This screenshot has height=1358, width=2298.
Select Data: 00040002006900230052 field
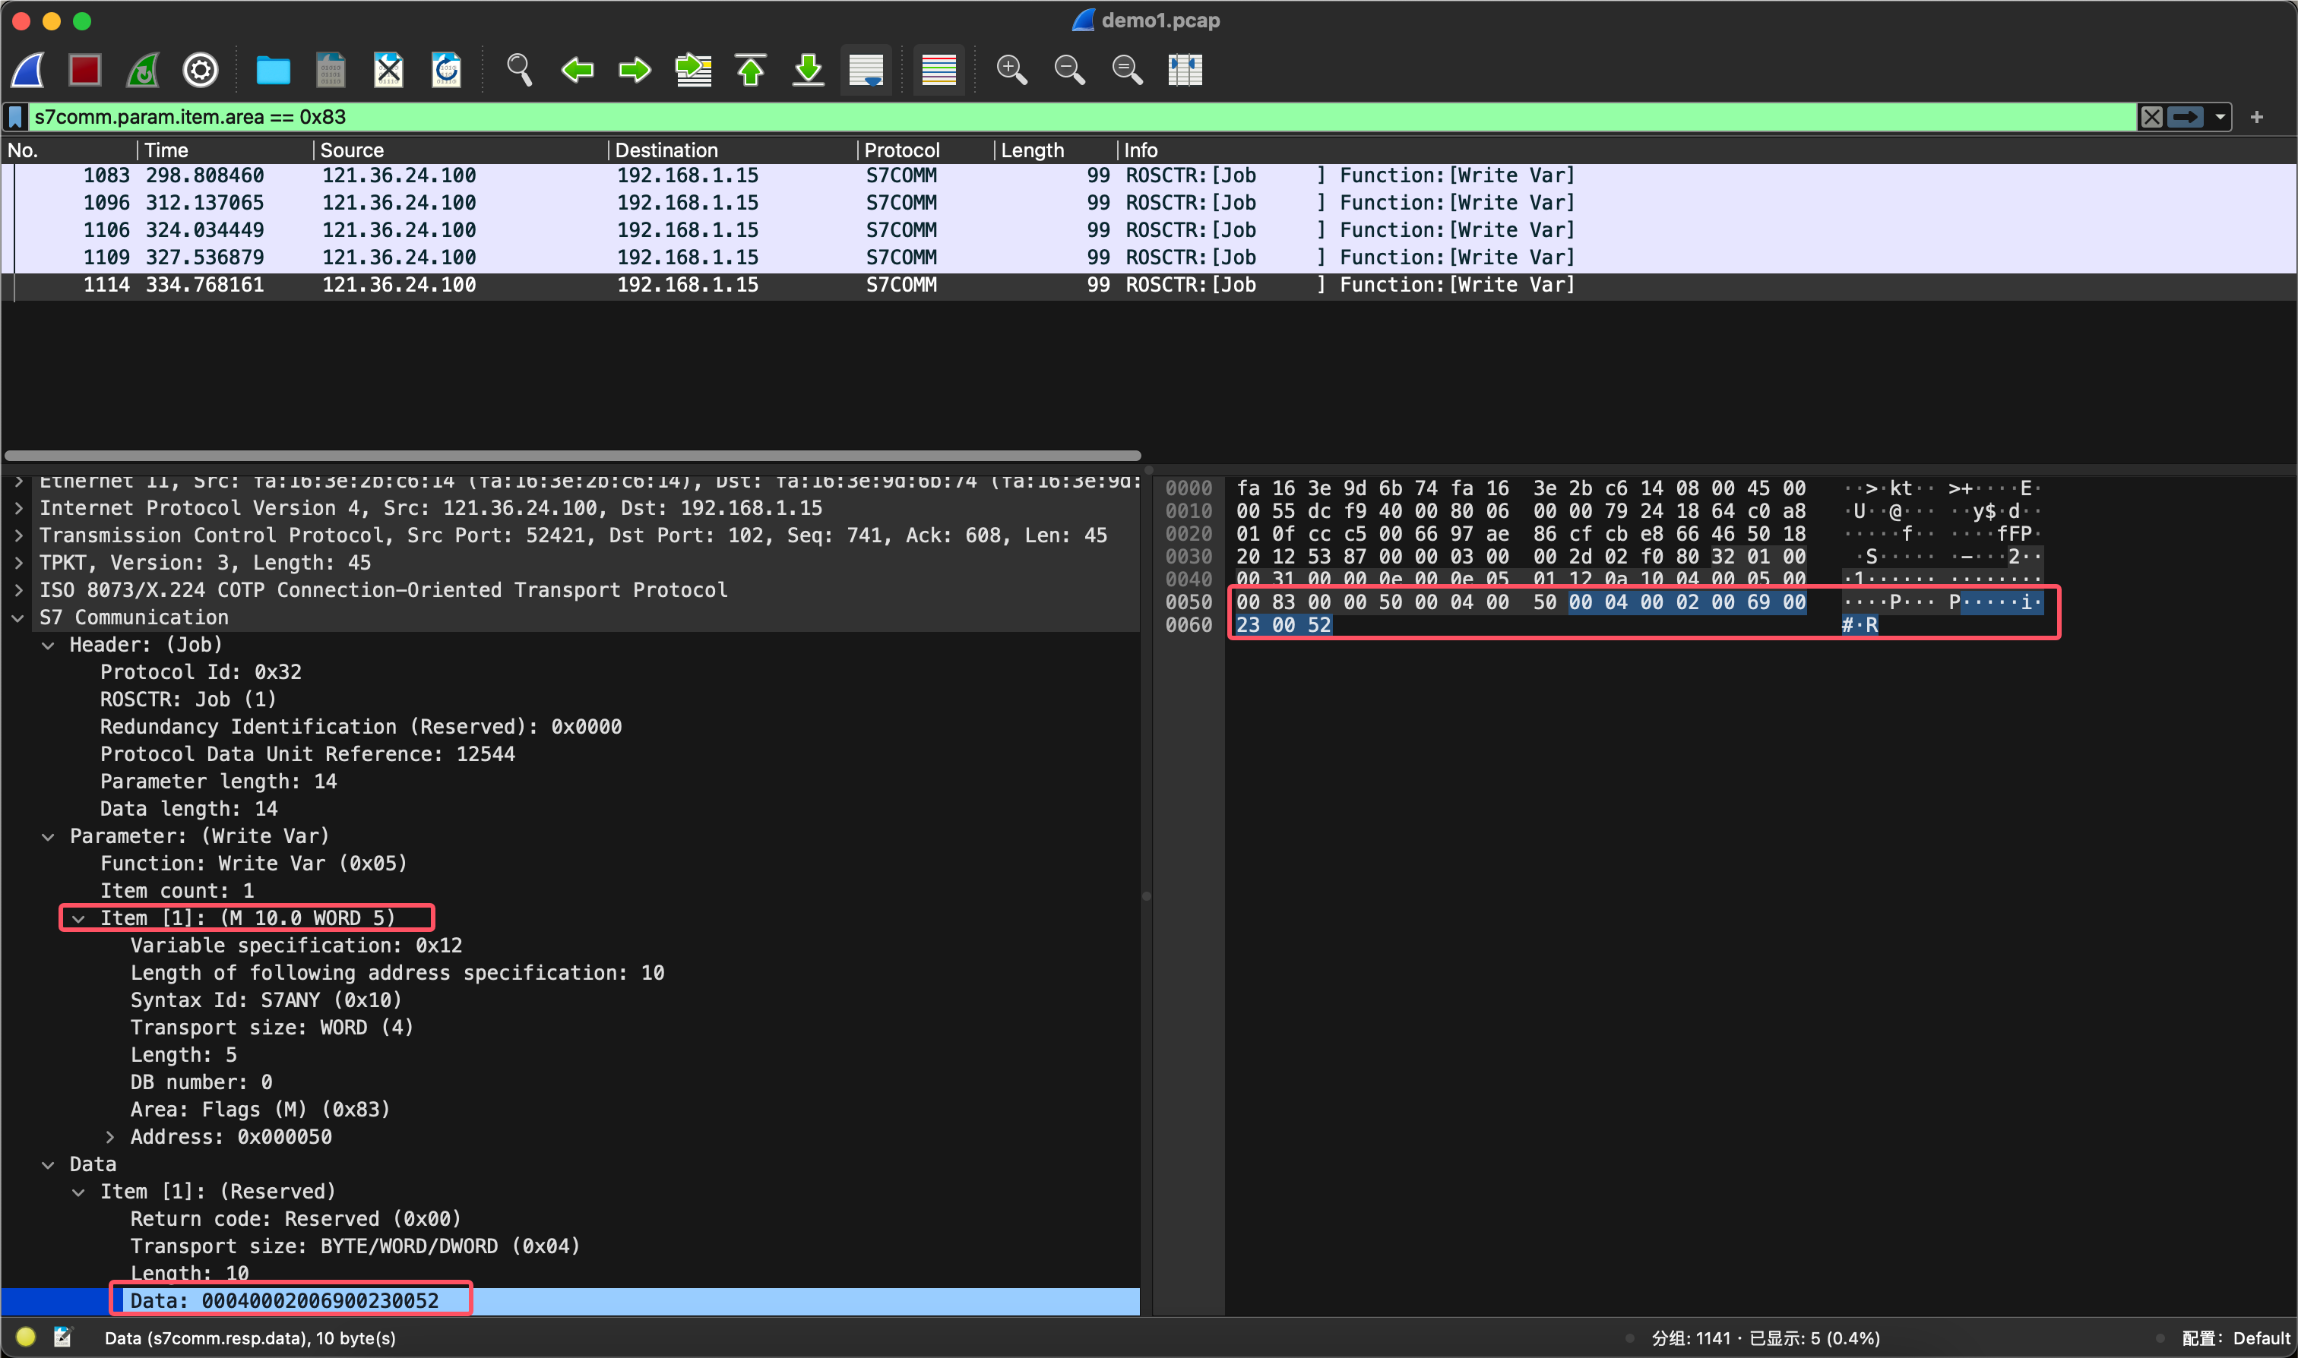coord(285,1301)
